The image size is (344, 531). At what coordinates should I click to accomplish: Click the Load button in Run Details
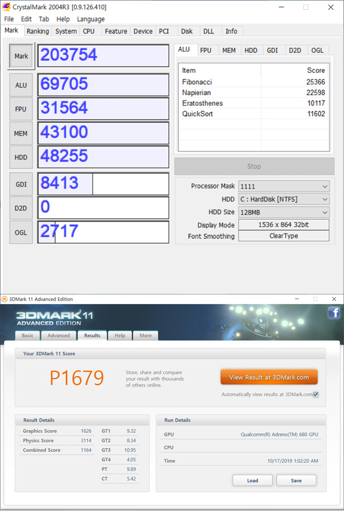point(253,480)
